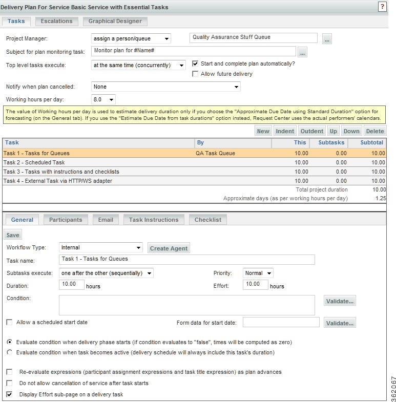Open the Workflow Type dropdown
The image size is (396, 402).
(101, 247)
